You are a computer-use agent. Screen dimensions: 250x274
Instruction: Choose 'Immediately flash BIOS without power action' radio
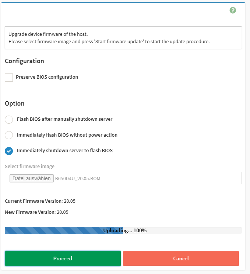tap(9, 135)
